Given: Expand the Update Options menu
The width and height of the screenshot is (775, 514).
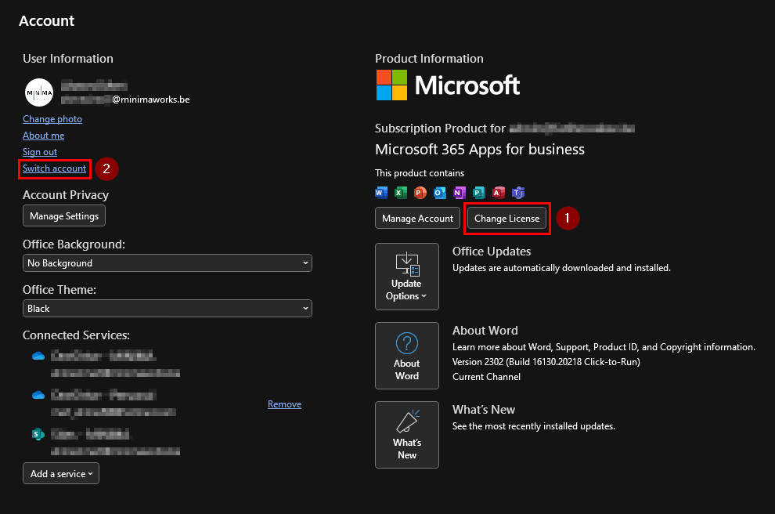Looking at the screenshot, I should [407, 277].
